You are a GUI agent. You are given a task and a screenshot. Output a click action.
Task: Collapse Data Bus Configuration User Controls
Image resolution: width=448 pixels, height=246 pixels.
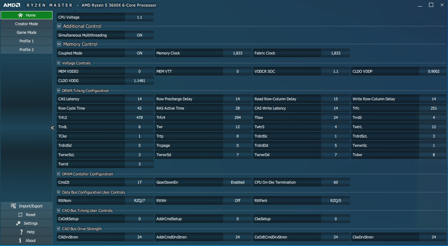(x=58, y=192)
